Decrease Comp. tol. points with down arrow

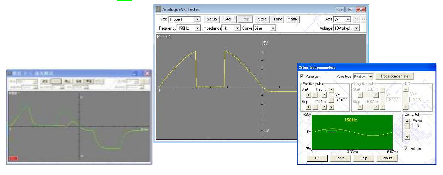pos(407,137)
